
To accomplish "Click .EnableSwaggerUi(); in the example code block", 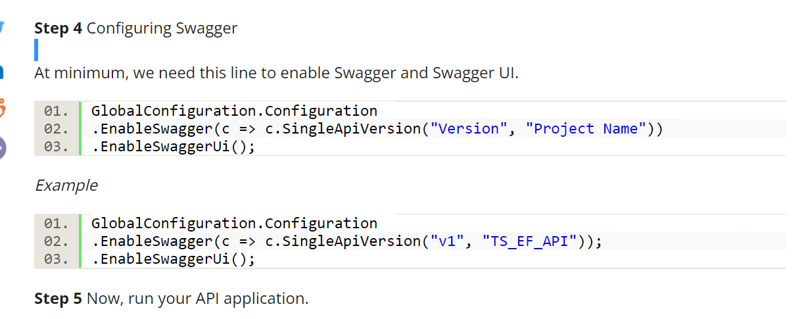I will 173,259.
